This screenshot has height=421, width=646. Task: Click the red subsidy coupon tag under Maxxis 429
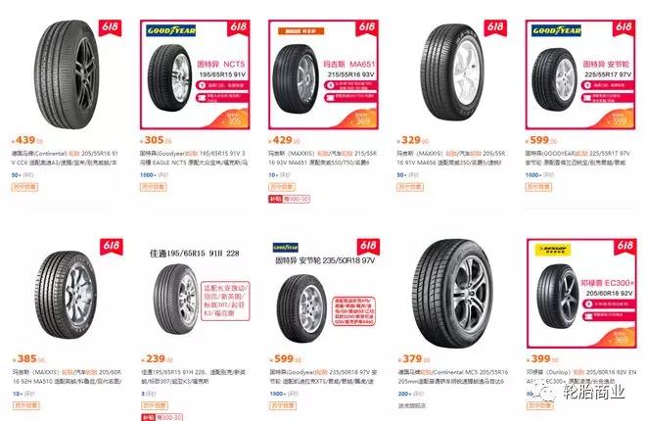pos(289,199)
